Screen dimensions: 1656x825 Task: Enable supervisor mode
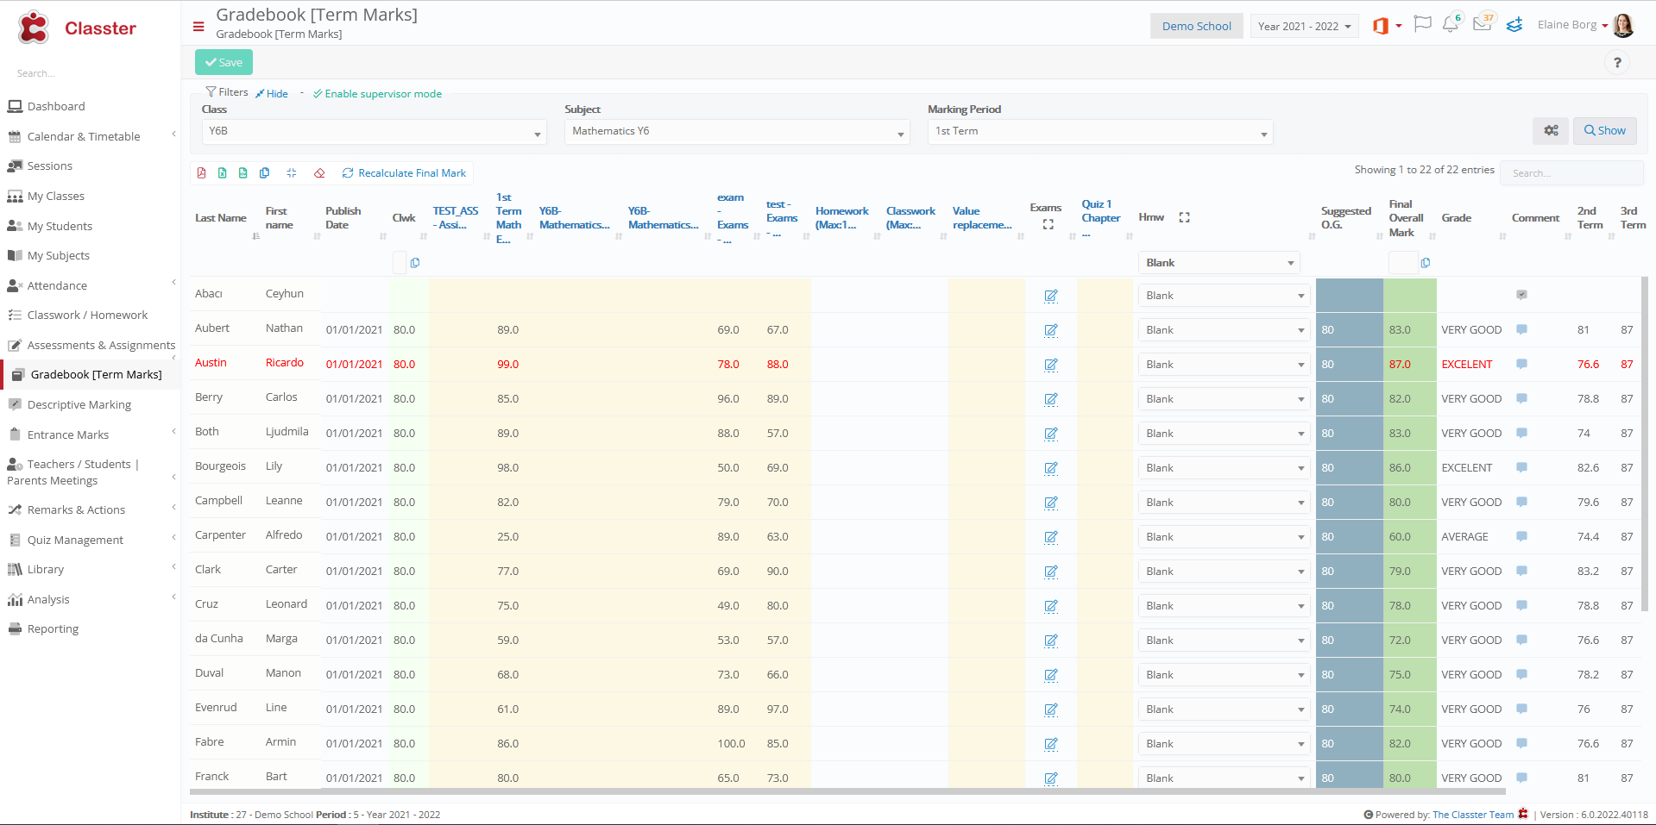(x=377, y=93)
